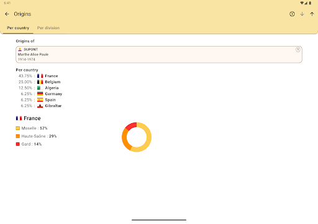The height and width of the screenshot is (224, 318).
Task: Click the 25.00% percentage value
Action: [x=25, y=82]
